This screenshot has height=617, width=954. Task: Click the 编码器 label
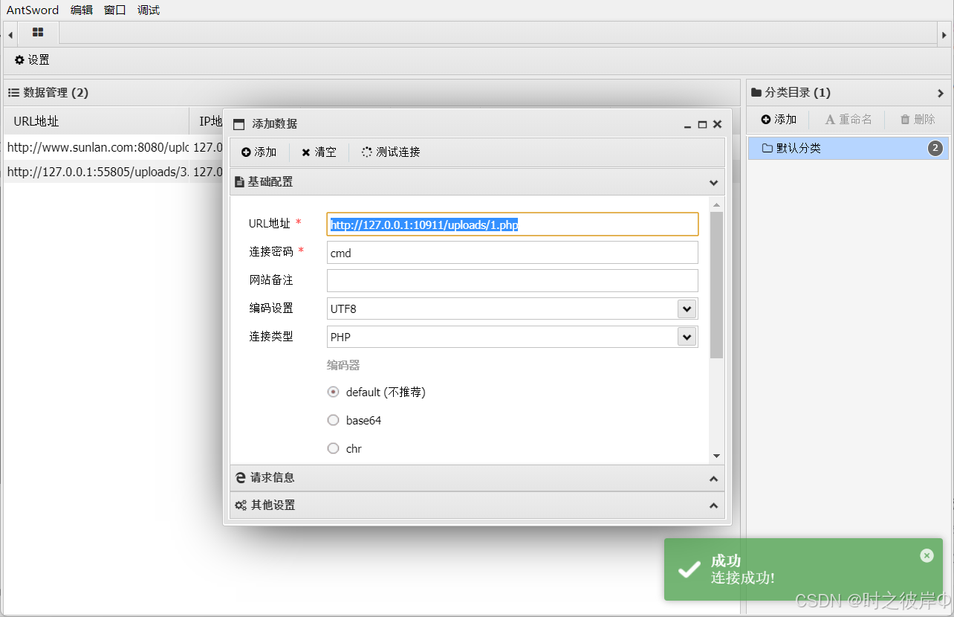[343, 365]
